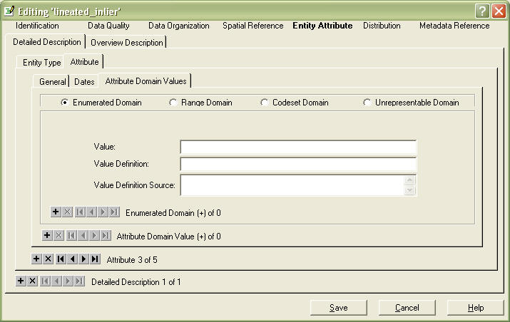
Task: Select Unrepresentable Domain option
Action: pyautogui.click(x=367, y=103)
